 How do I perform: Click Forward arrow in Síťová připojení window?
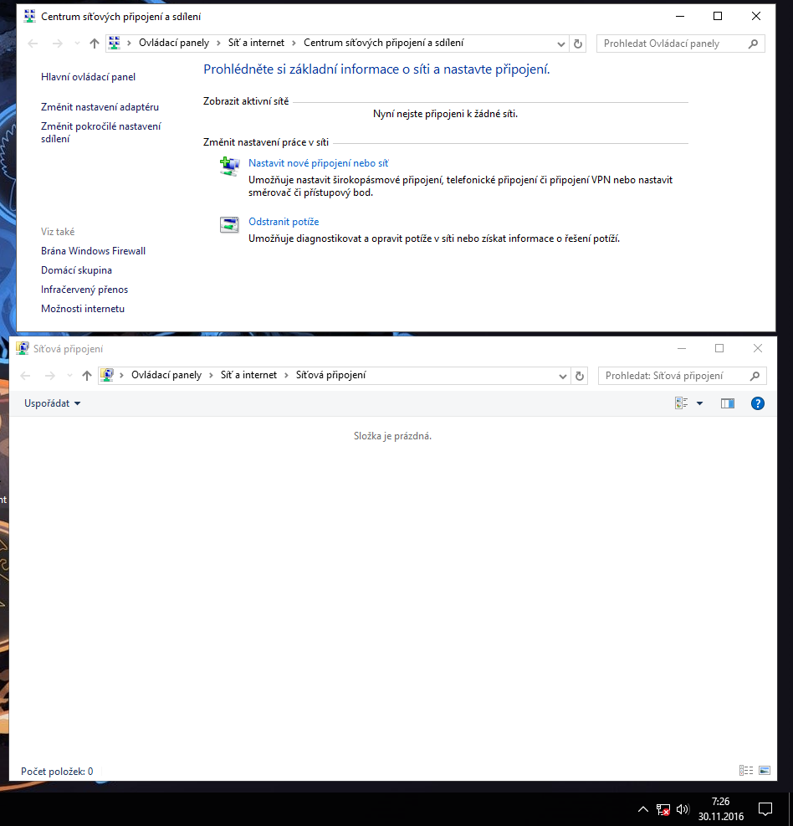(50, 376)
